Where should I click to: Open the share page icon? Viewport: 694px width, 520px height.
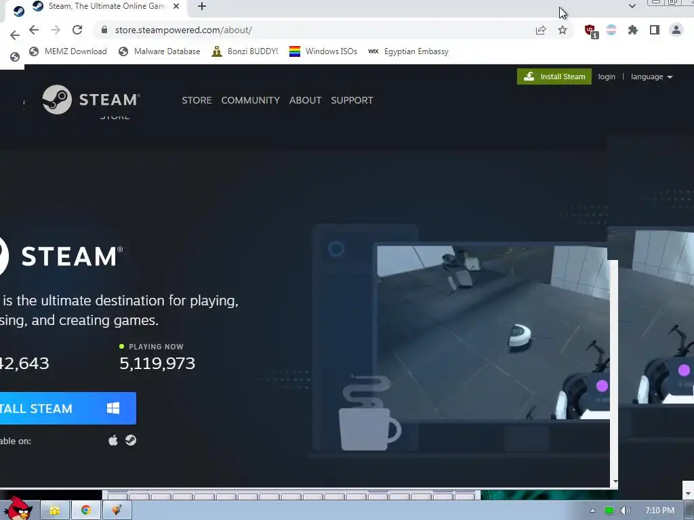point(541,30)
